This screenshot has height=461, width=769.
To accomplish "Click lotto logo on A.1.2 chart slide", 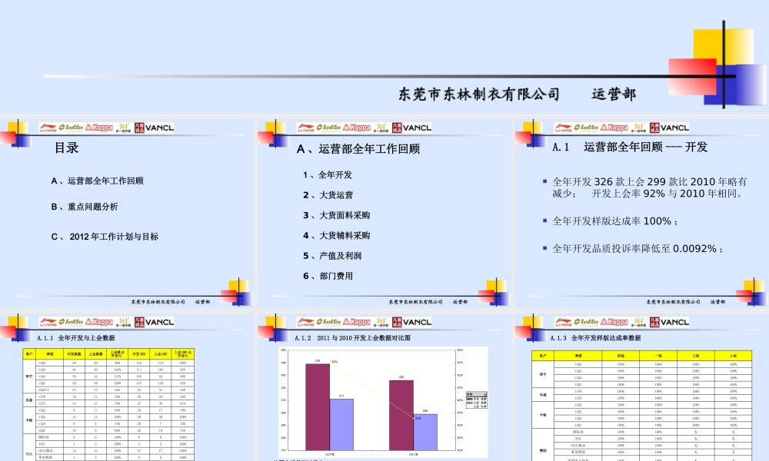I will pos(328,322).
